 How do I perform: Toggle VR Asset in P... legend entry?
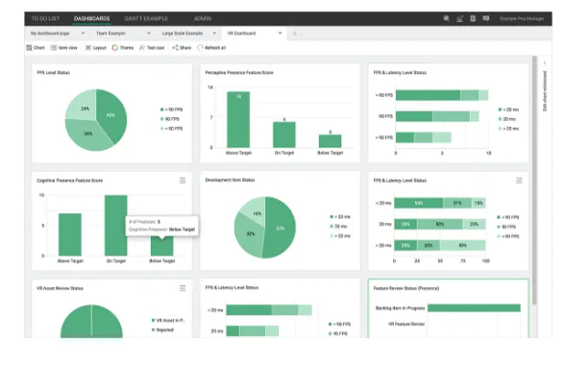[x=168, y=320]
